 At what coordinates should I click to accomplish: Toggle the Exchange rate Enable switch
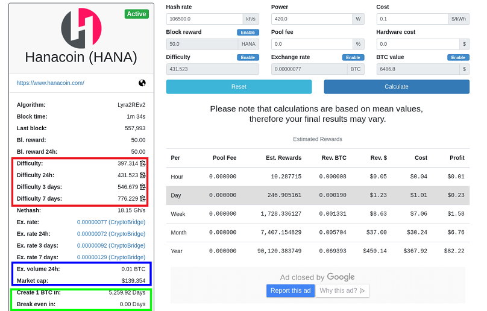click(x=353, y=57)
